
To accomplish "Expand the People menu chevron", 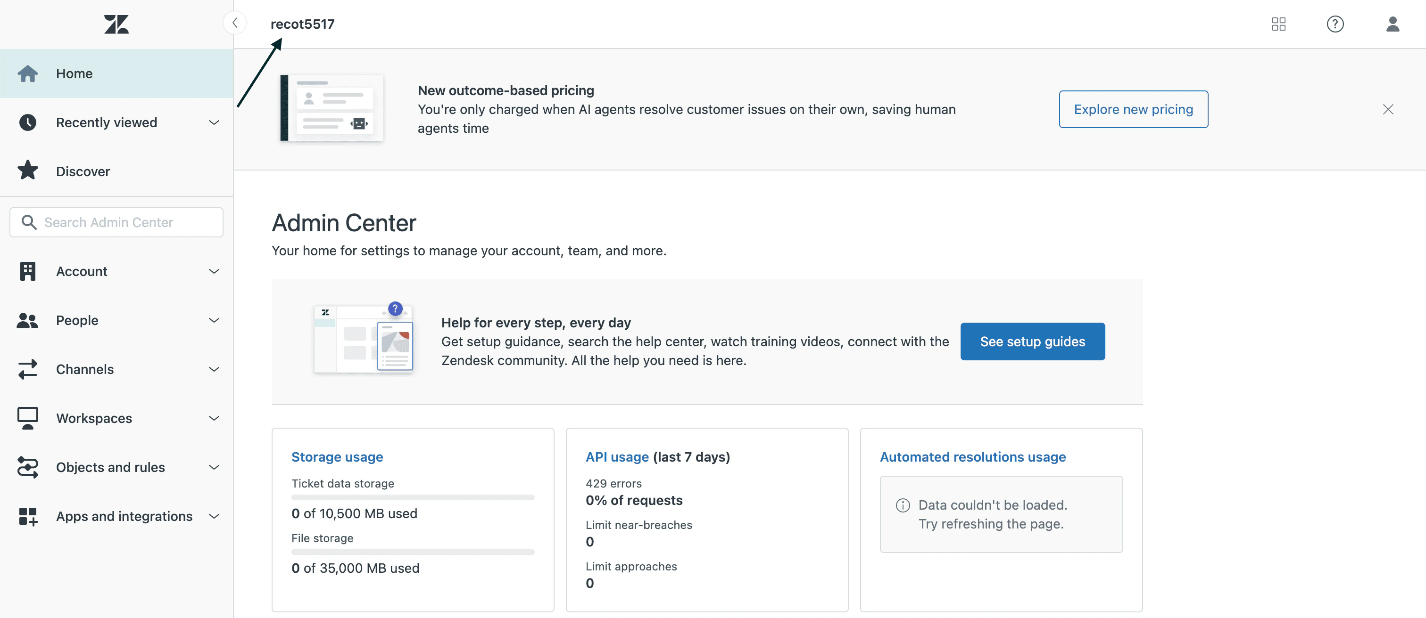I will point(214,321).
